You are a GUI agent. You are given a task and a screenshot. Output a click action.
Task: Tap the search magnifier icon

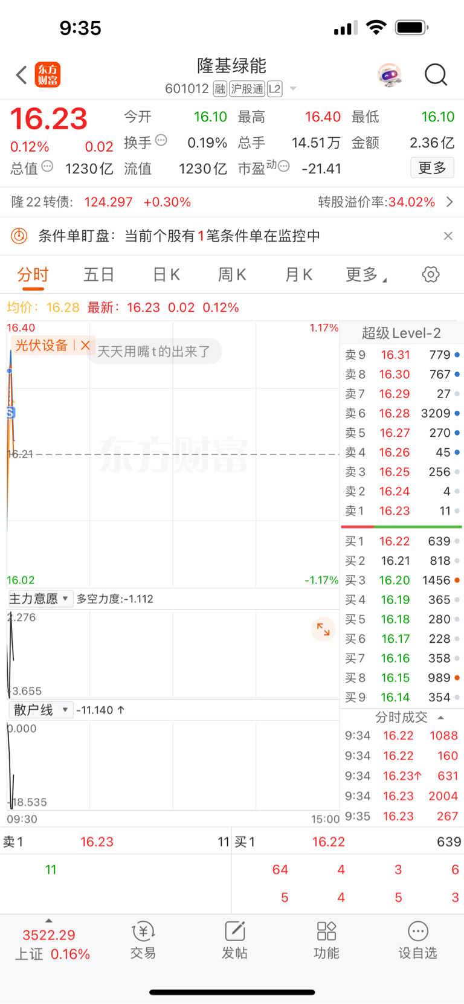tap(436, 75)
